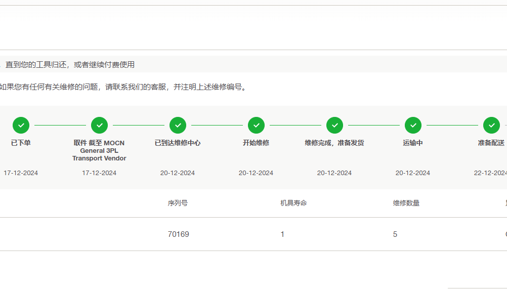507x290 pixels.
Task: Click the checkmark icon for the 取件 step
Action: tap(99, 125)
